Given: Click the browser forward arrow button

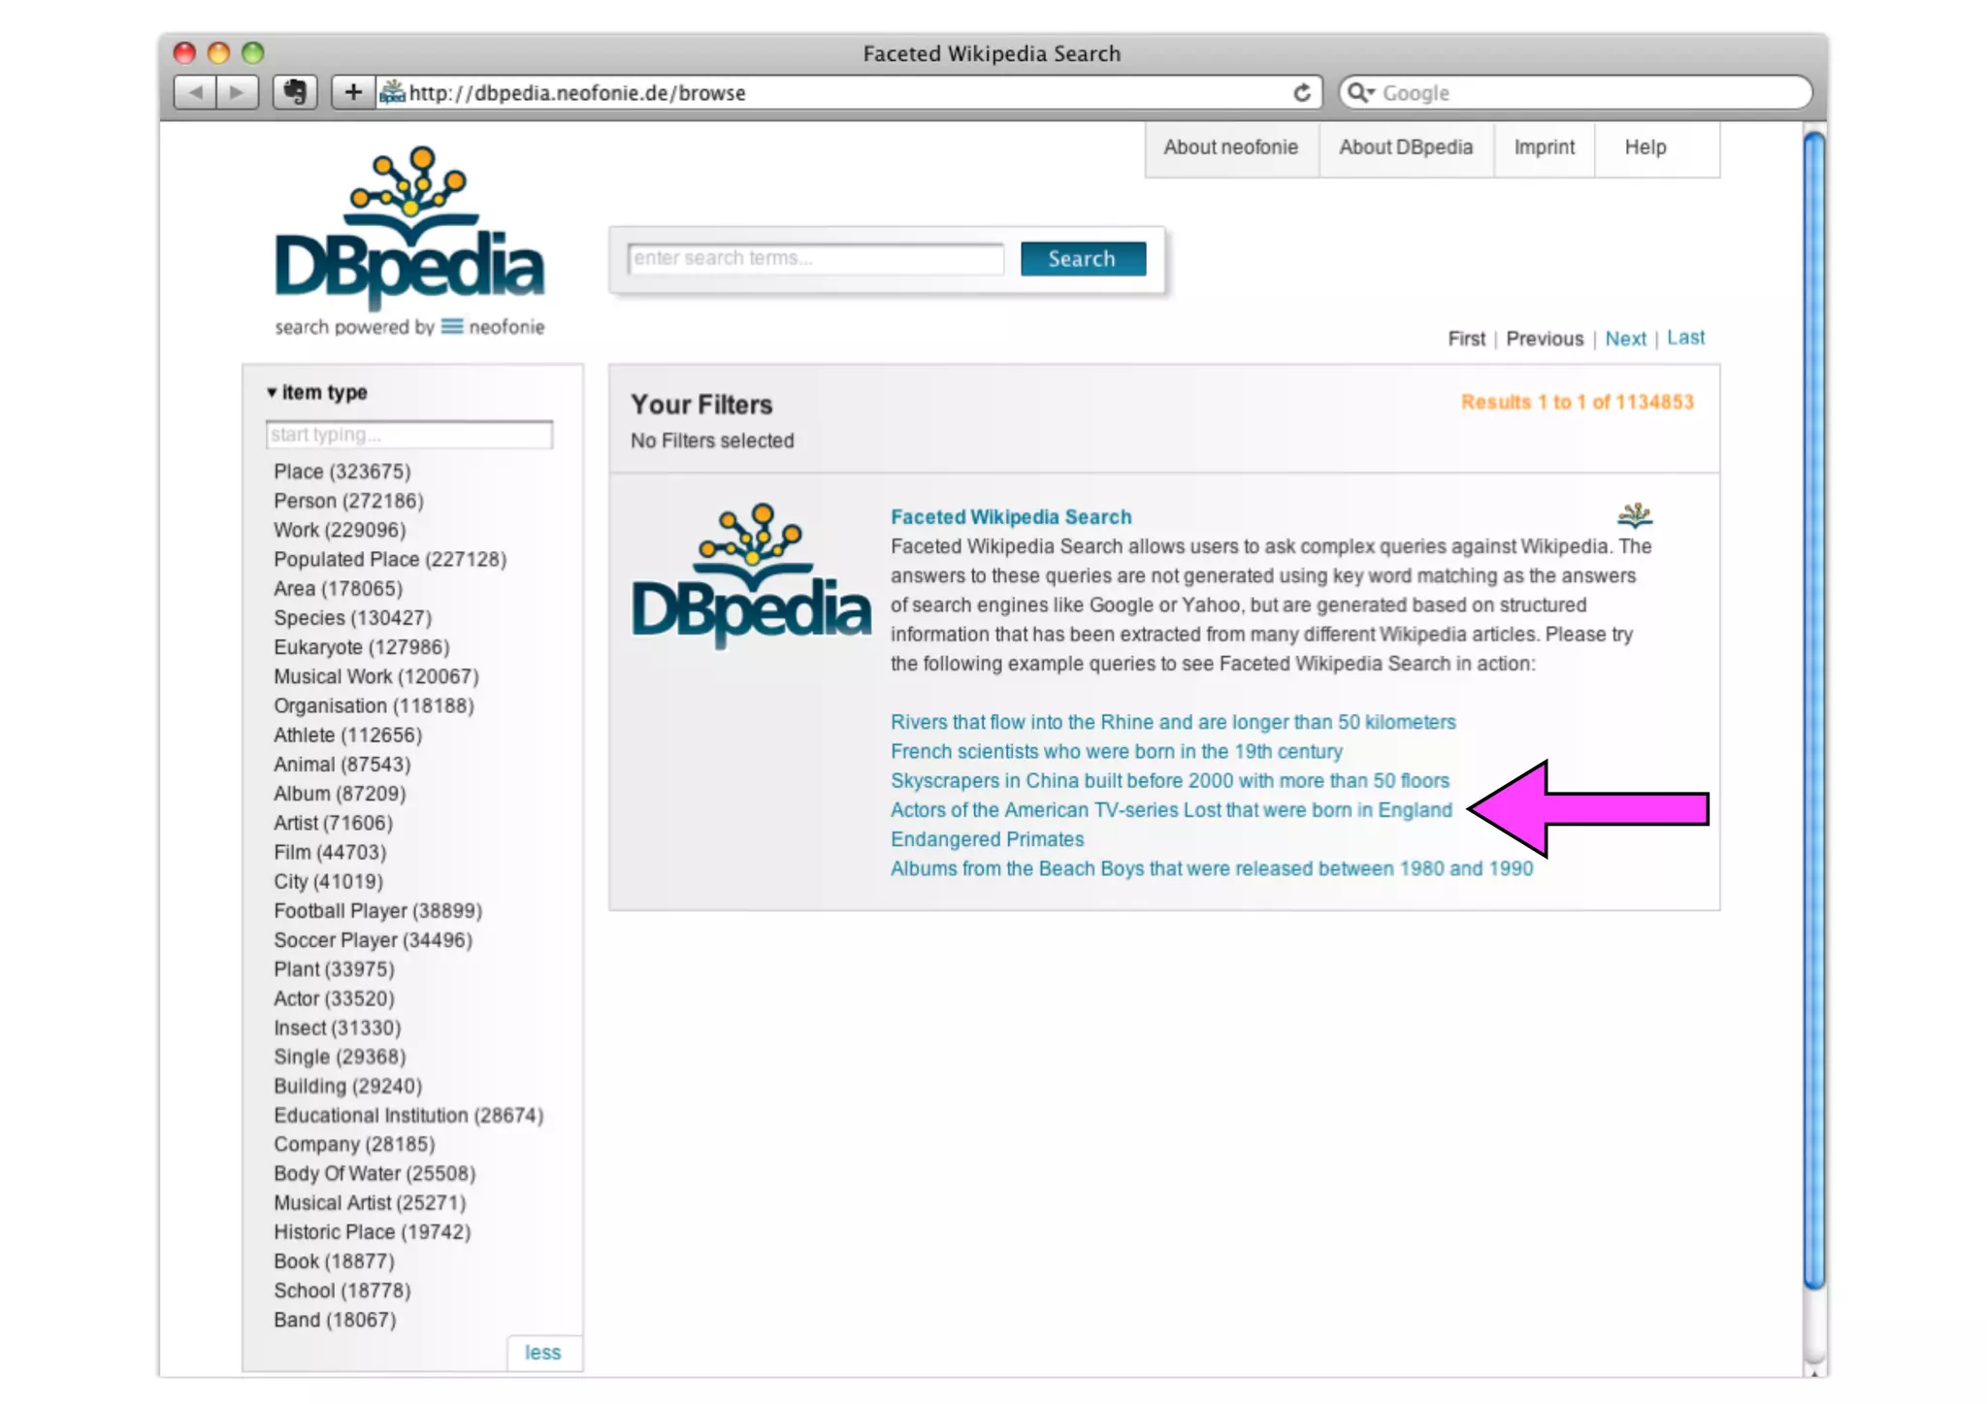Looking at the screenshot, I should 237,92.
